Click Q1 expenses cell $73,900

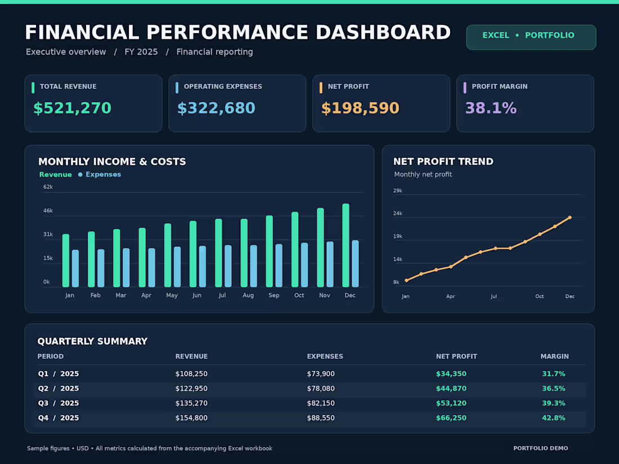[x=321, y=373]
